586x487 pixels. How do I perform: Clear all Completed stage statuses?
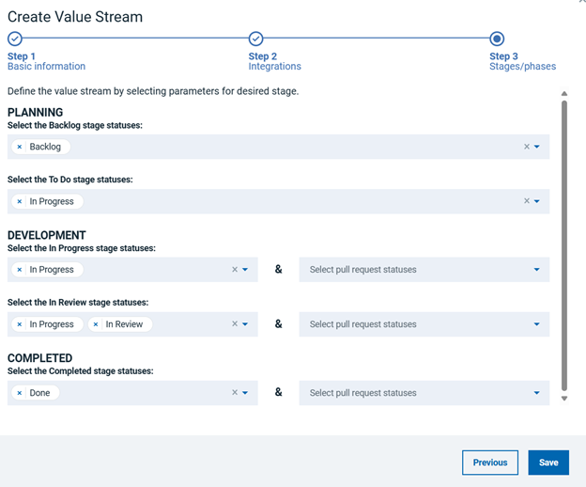(x=235, y=393)
